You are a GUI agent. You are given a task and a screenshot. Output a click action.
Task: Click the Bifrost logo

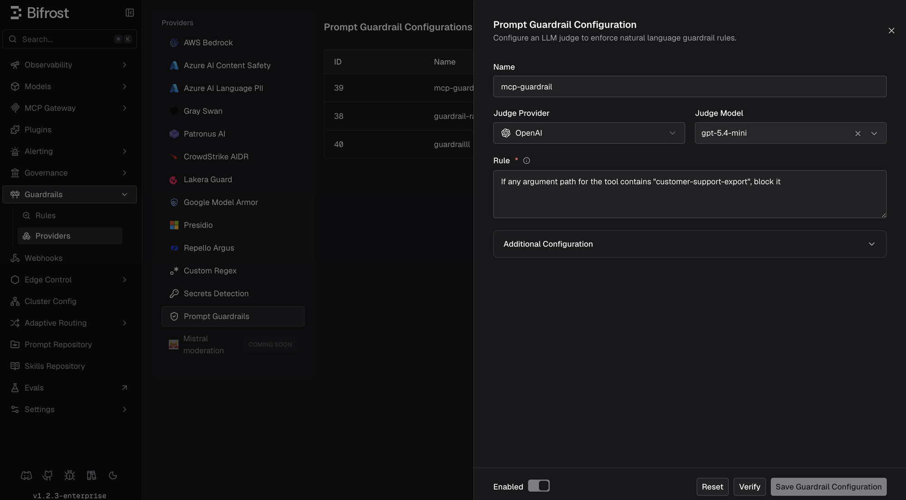(40, 13)
